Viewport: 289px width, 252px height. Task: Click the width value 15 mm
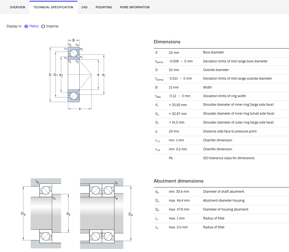coord(174,88)
